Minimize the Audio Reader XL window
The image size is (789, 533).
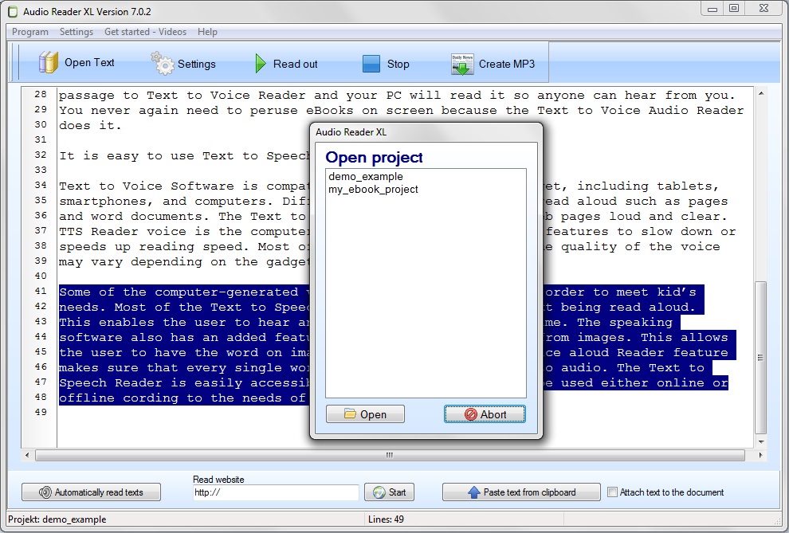[x=712, y=9]
